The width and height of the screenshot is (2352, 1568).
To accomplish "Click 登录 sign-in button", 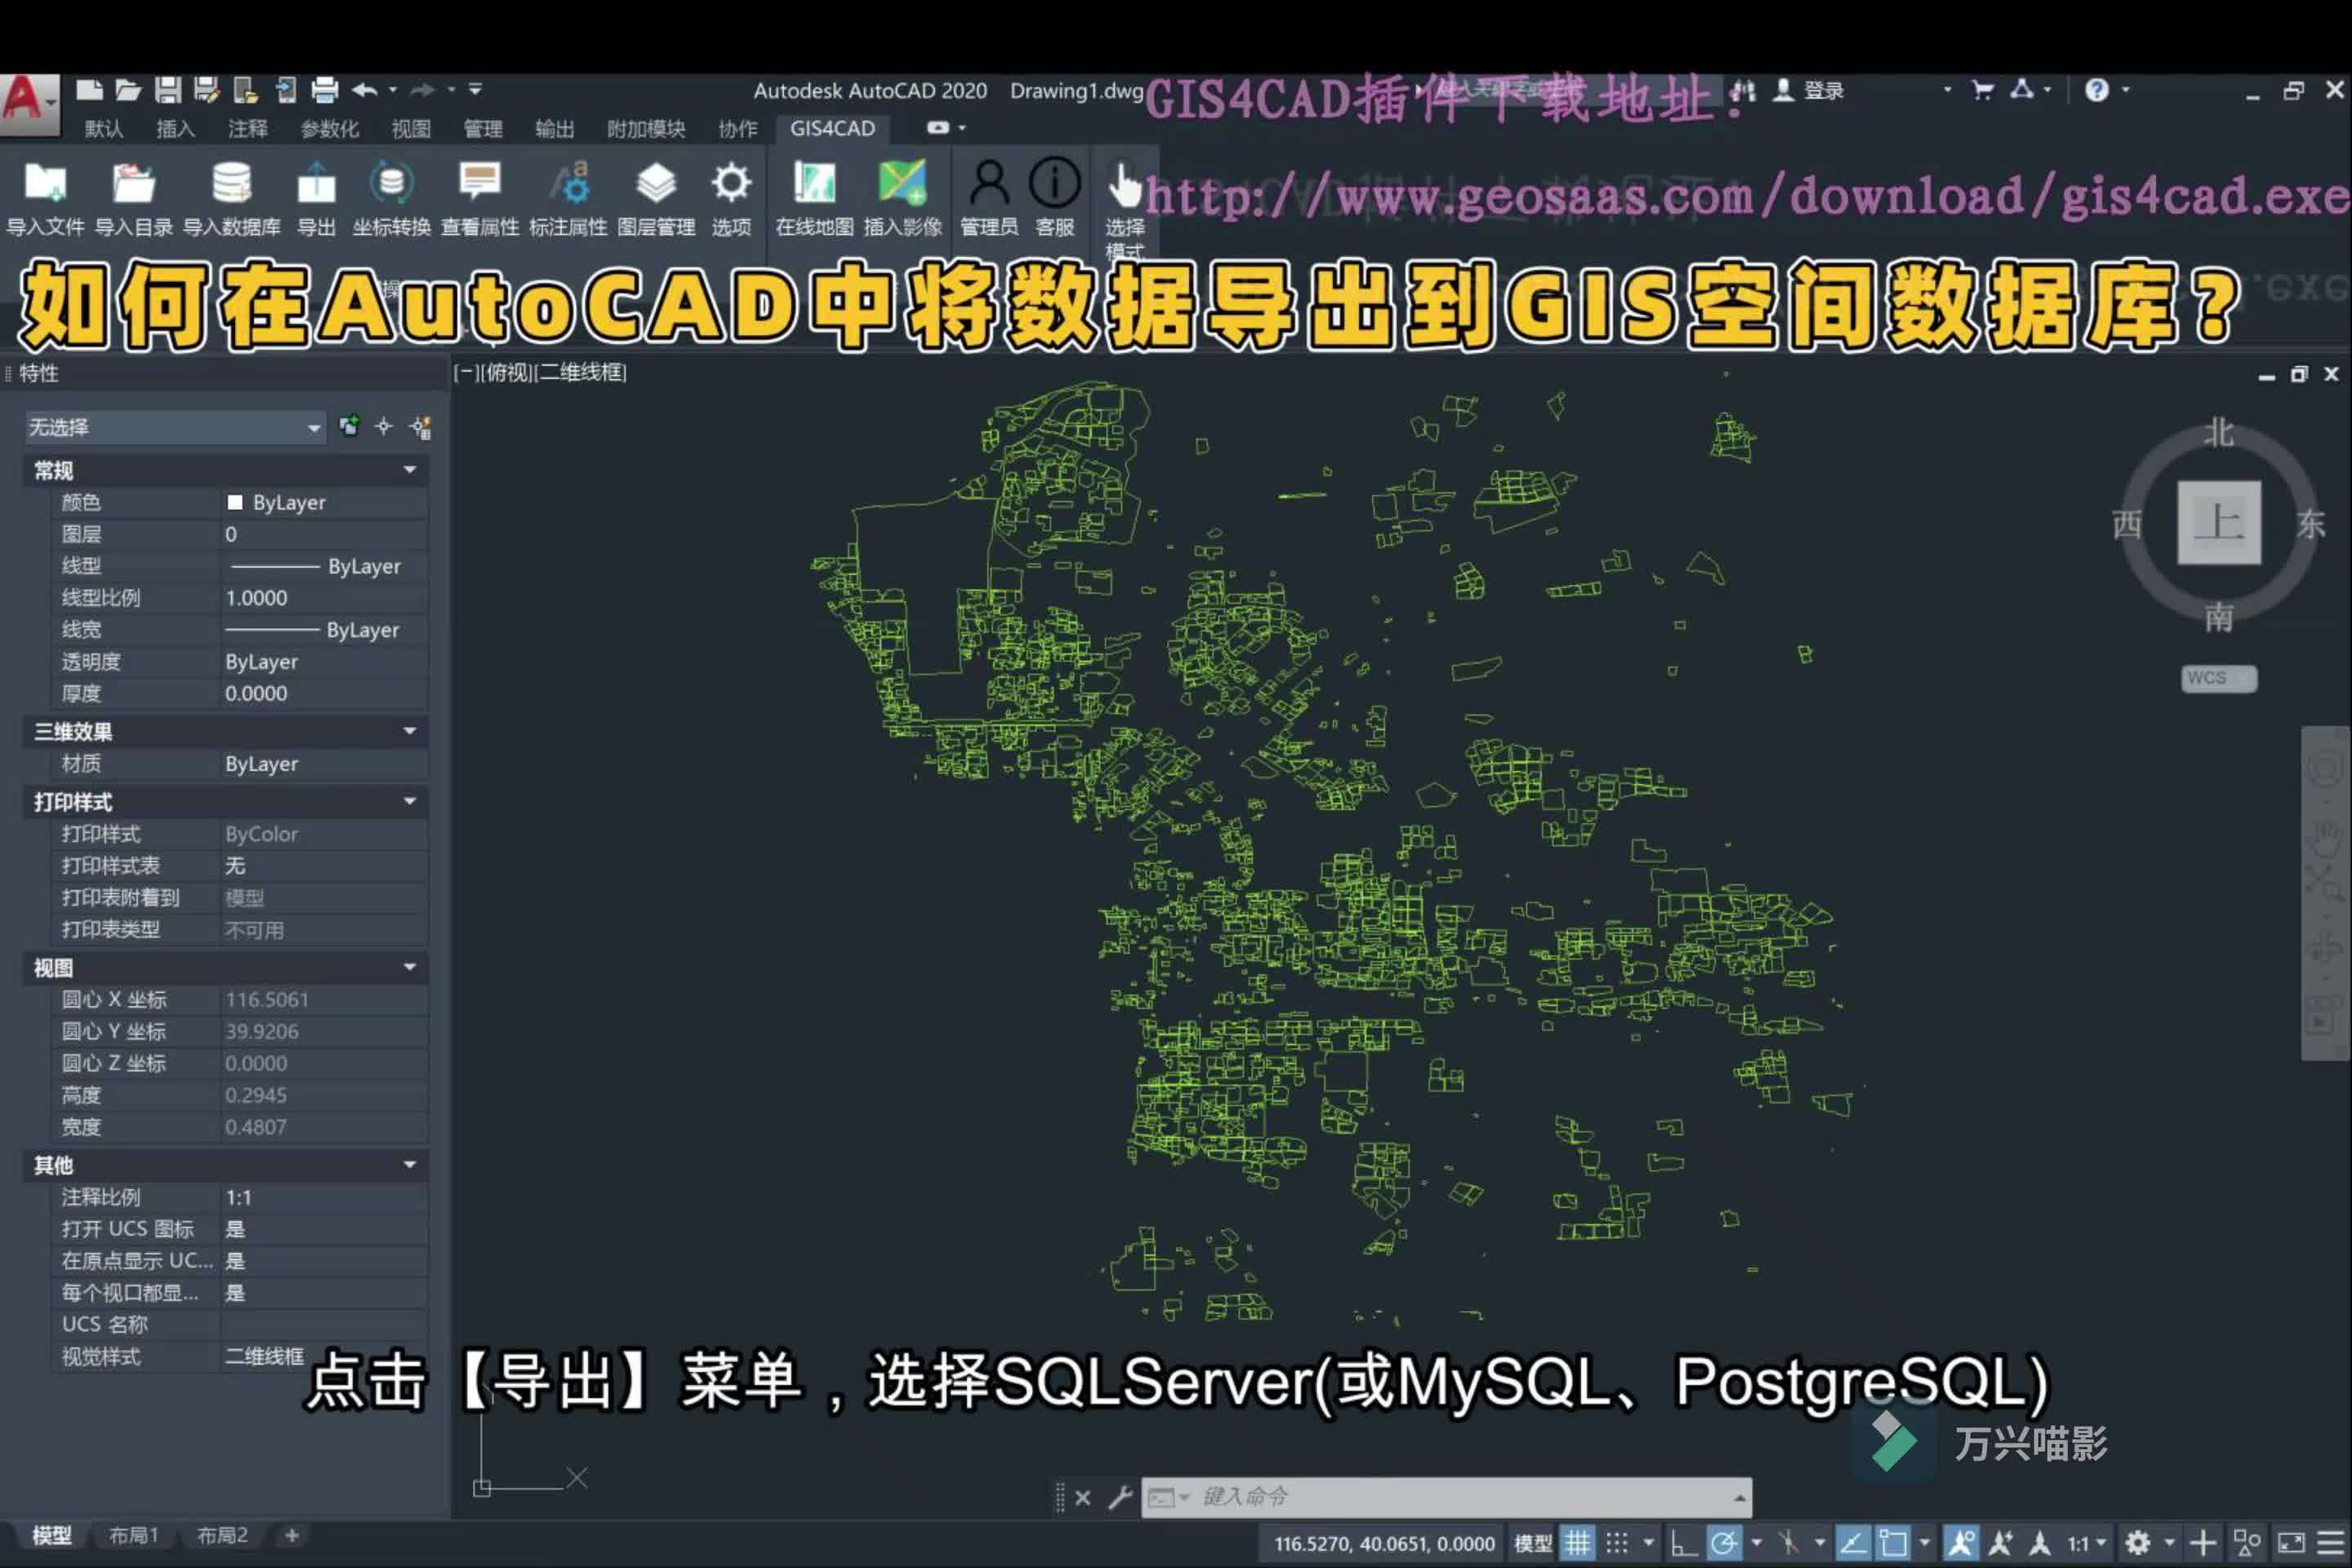I will tap(1809, 90).
